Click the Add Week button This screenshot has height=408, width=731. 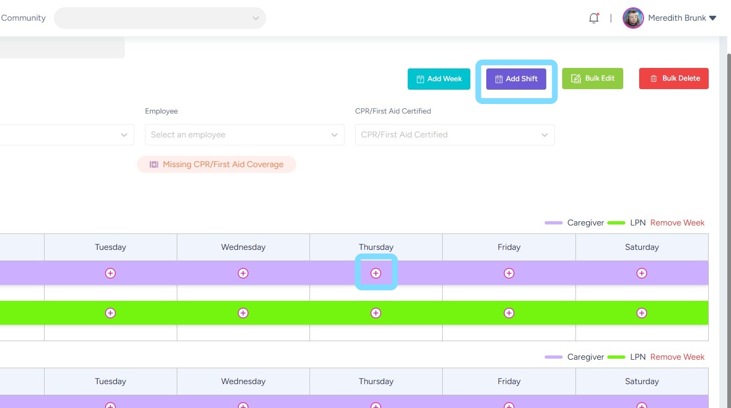[439, 79]
